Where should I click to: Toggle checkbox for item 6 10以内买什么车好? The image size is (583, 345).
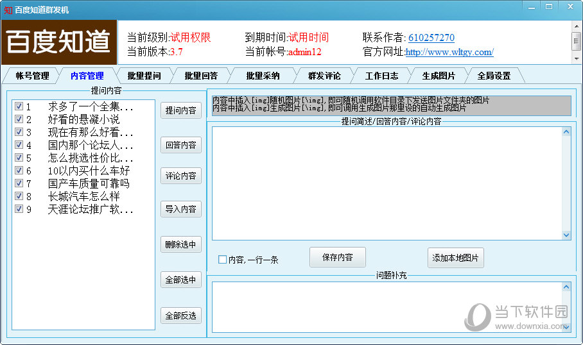tap(19, 171)
